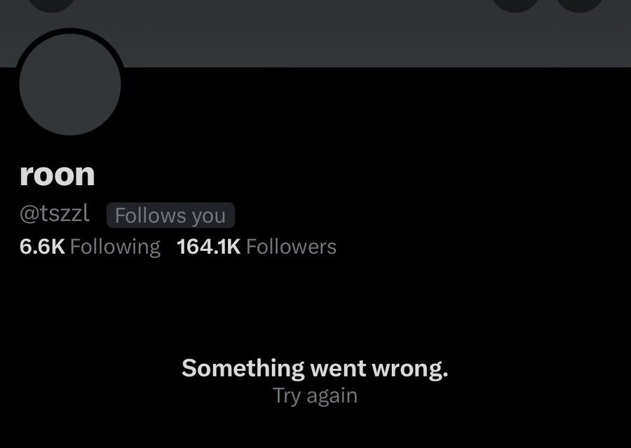Click the Something went wrong message
The width and height of the screenshot is (631, 448).
click(315, 368)
